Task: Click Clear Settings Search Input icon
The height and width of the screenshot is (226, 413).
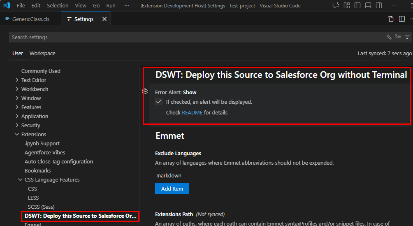Action: pyautogui.click(x=398, y=37)
